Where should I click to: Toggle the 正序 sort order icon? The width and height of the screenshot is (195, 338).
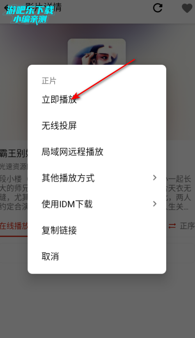[172, 226]
